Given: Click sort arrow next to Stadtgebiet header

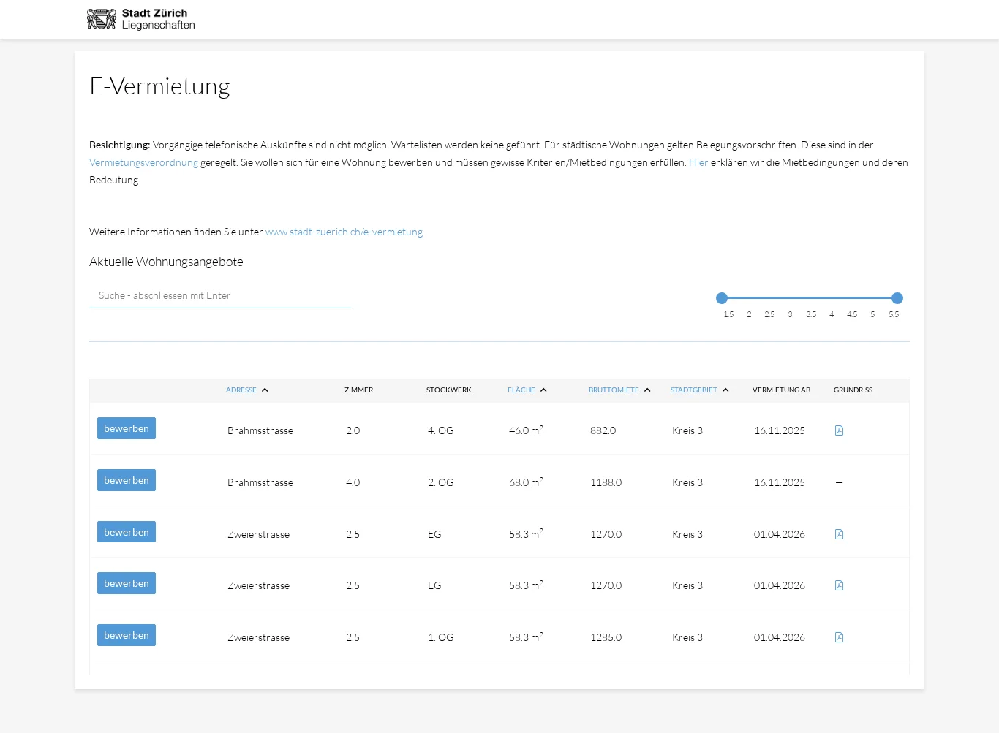Looking at the screenshot, I should pyautogui.click(x=725, y=390).
